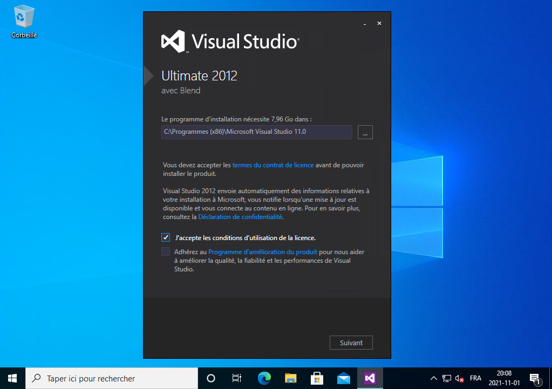552x389 pixels.
Task: Open the Mail app in taskbar
Action: coord(343,378)
